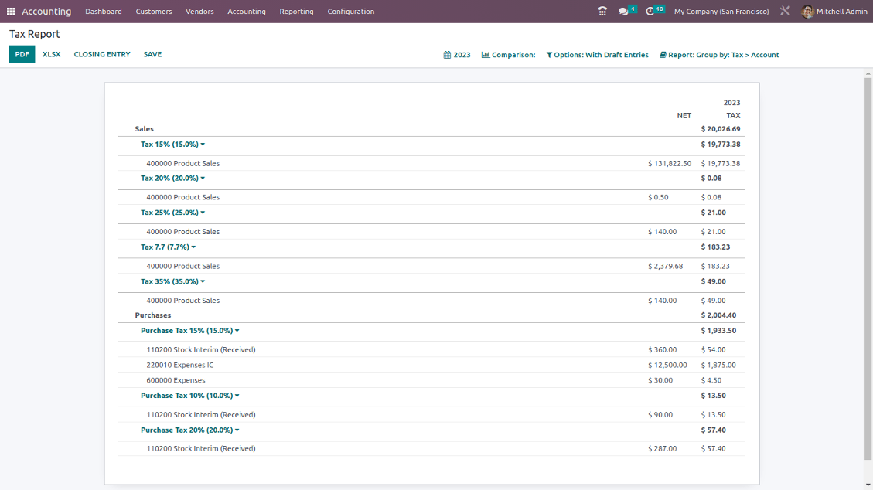The height and width of the screenshot is (490, 873).
Task: Click the vertical scrollbar thumb
Action: click(868, 269)
